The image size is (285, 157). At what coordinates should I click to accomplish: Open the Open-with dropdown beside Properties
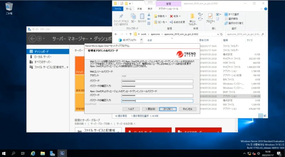pos(218,14)
